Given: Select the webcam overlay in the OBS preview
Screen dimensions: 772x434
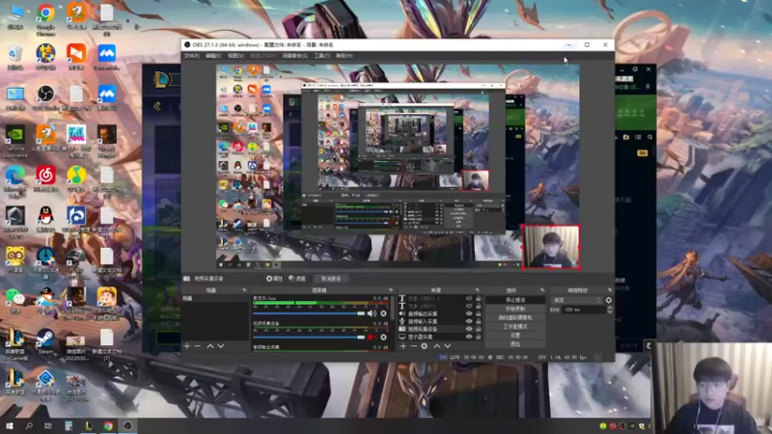Looking at the screenshot, I should 550,247.
